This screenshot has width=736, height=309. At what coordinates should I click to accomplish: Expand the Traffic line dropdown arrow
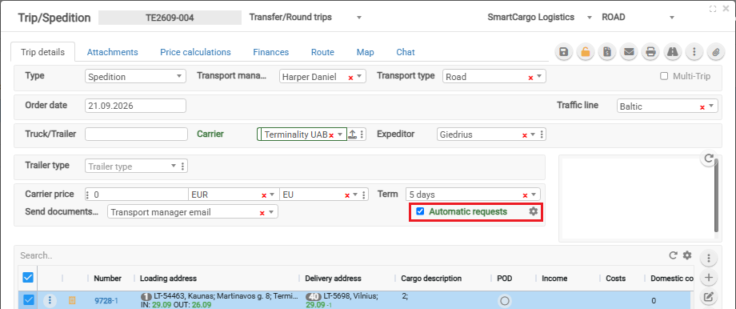pyautogui.click(x=711, y=106)
